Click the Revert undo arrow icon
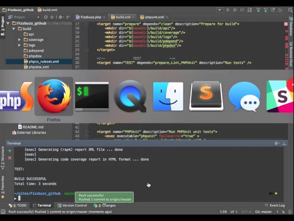 [x=280, y=10]
